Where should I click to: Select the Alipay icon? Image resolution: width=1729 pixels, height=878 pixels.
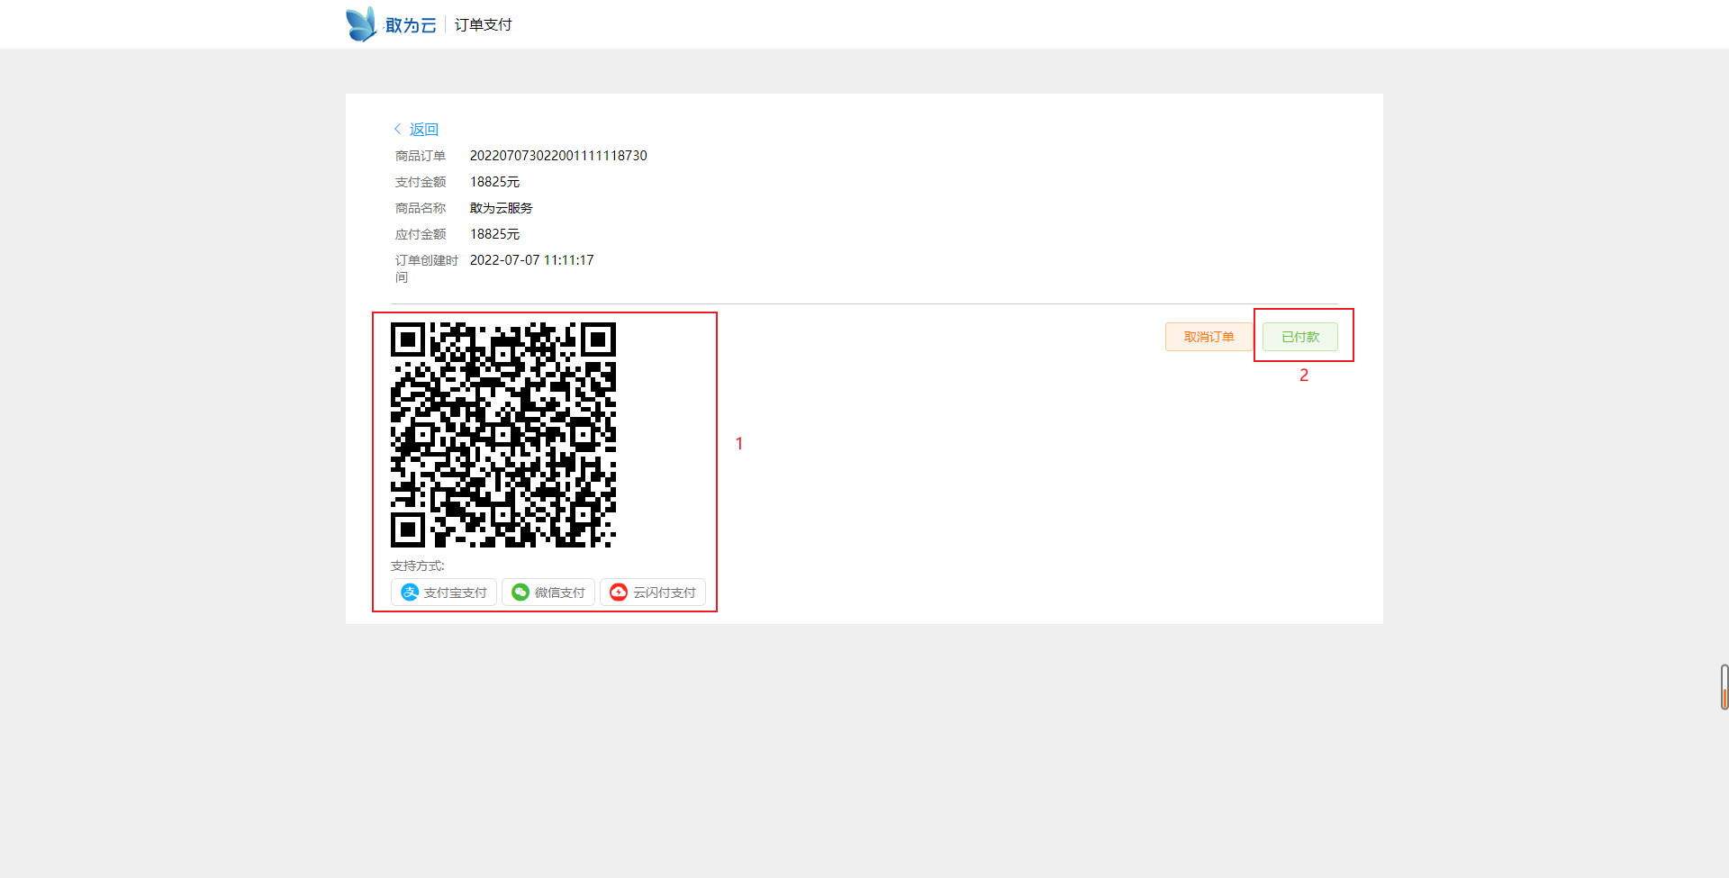pyautogui.click(x=410, y=592)
